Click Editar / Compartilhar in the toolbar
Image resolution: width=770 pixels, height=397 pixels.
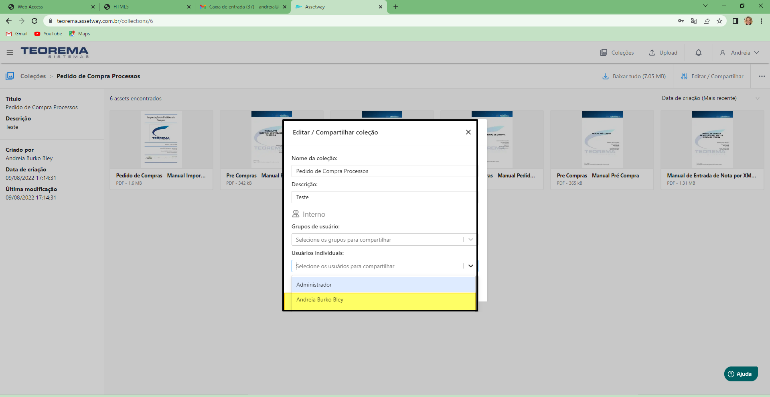(x=712, y=76)
